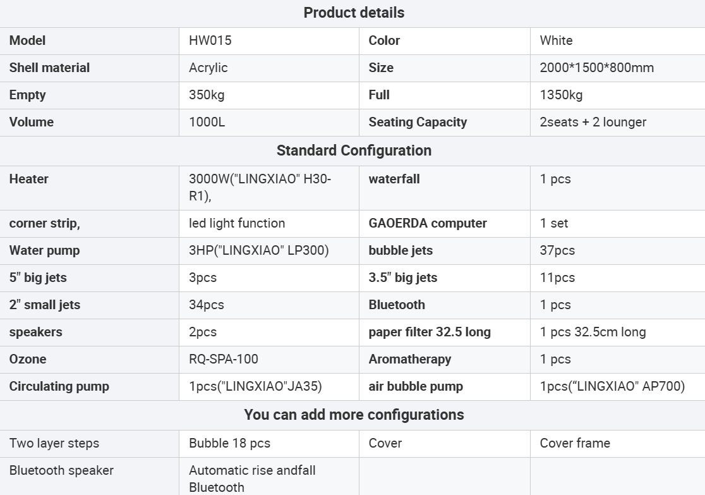This screenshot has height=495, width=705.
Task: Click the Standard Configuration section header
Action: pos(354,150)
